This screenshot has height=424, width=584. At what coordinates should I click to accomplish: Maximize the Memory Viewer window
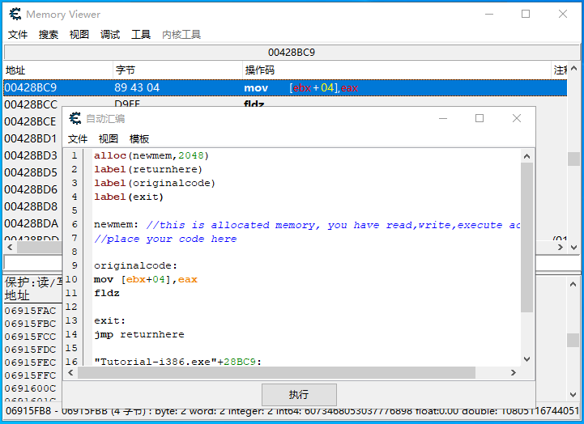tap(526, 14)
